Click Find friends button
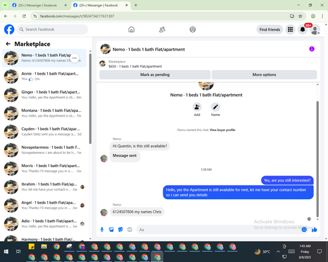The image size is (328, 262). coord(270,29)
